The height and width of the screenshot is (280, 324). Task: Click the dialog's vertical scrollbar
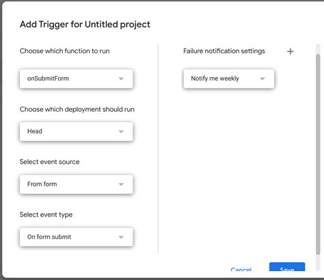(x=318, y=154)
